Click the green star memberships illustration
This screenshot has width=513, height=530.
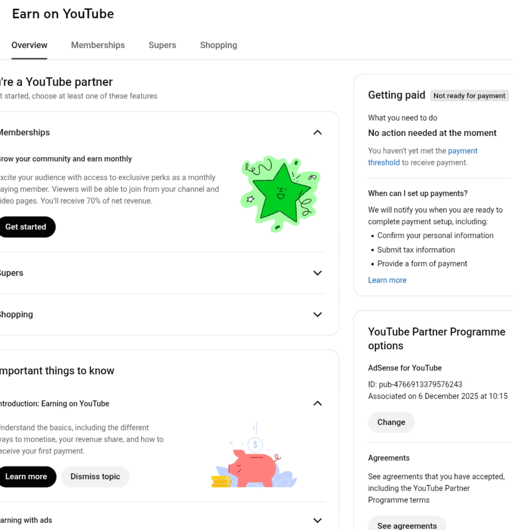[x=280, y=194]
